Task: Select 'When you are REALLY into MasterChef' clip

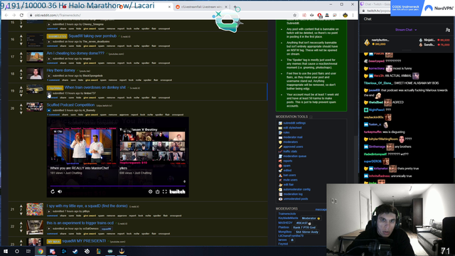Action: click(83, 151)
